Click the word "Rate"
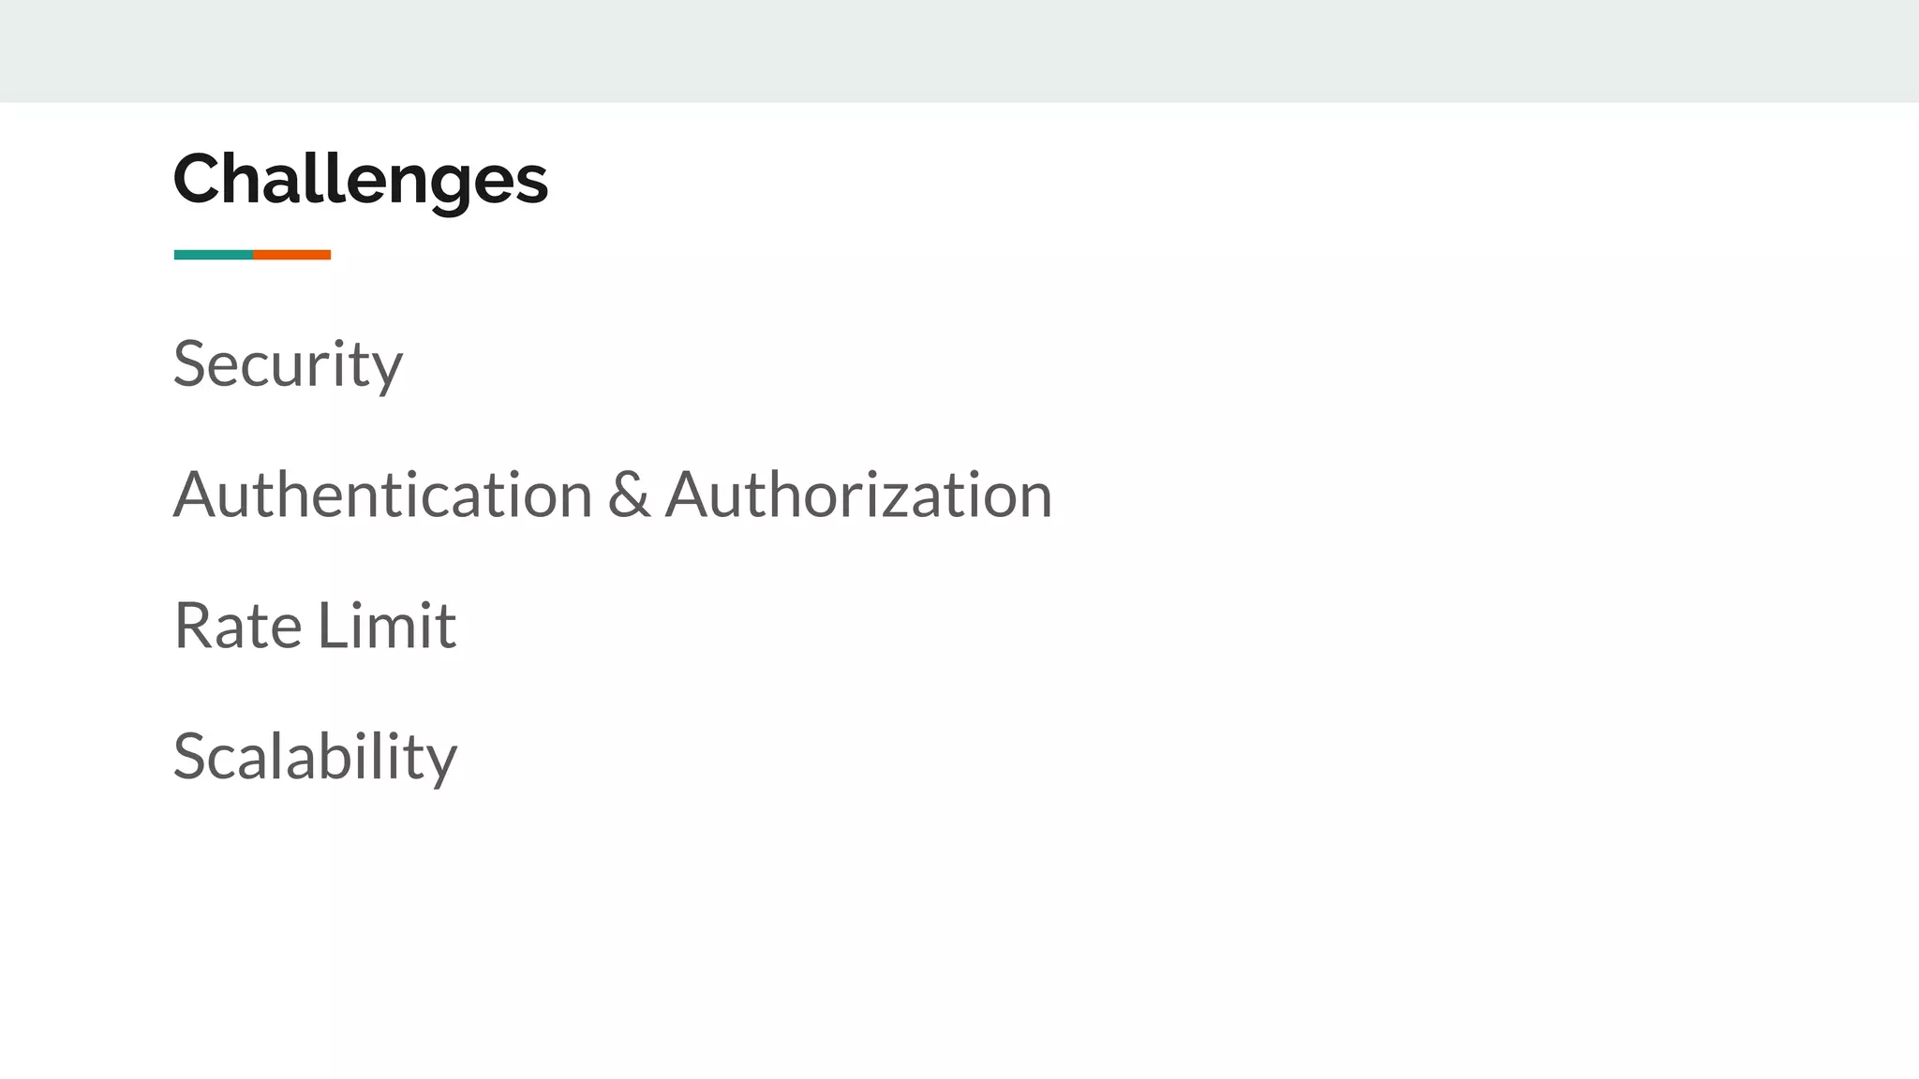 (x=238, y=626)
